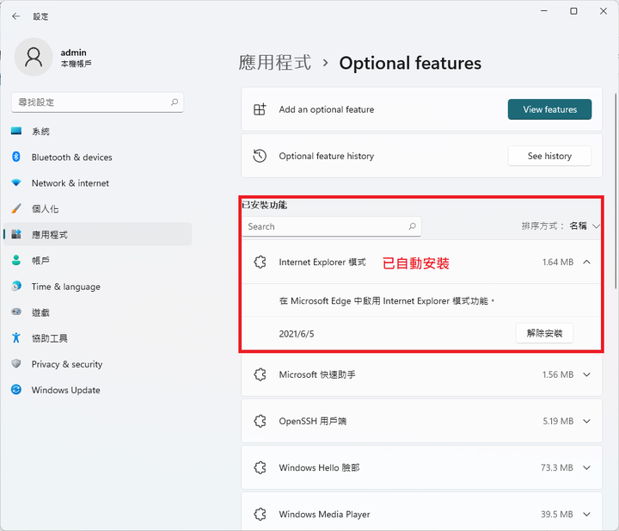Viewport: 619px width, 531px height.
Task: Click the Internet Explorer 模式 feature icon
Action: (260, 262)
